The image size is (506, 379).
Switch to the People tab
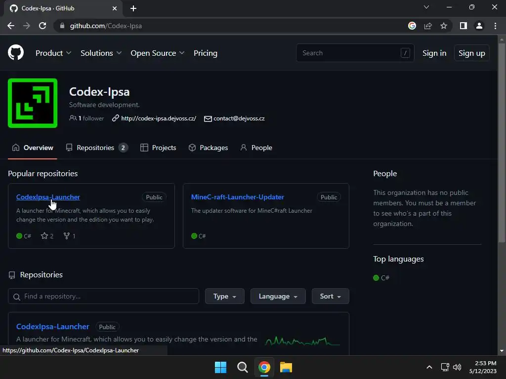click(256, 148)
